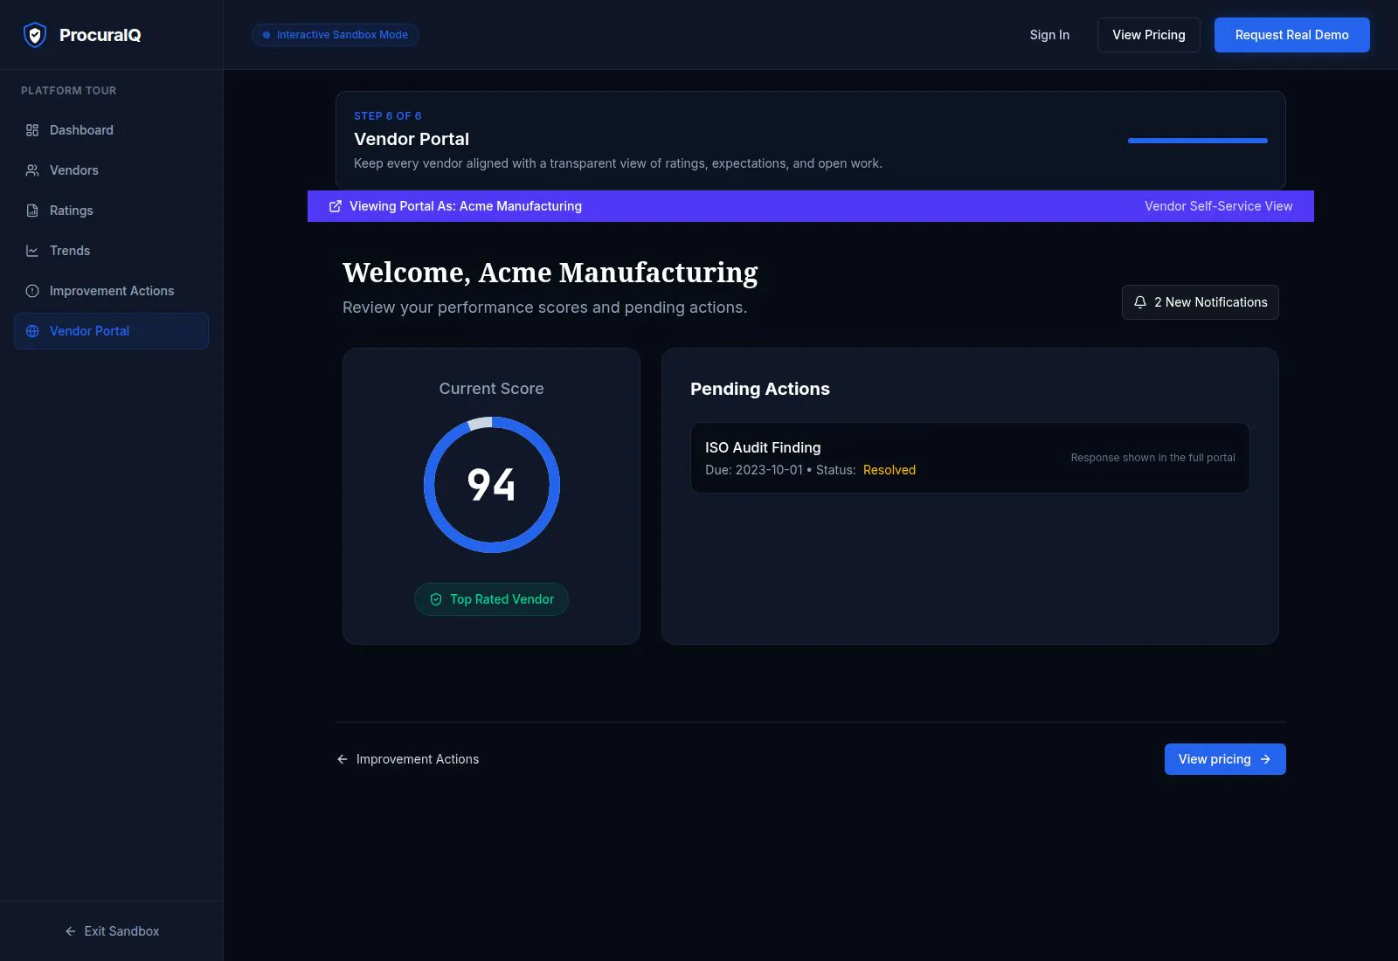Click the Top Rated Vendor badge
The width and height of the screenshot is (1398, 961).
[x=491, y=599]
